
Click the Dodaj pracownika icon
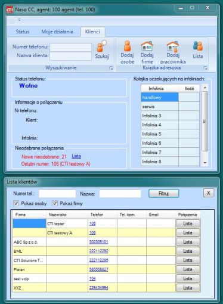click(x=173, y=46)
